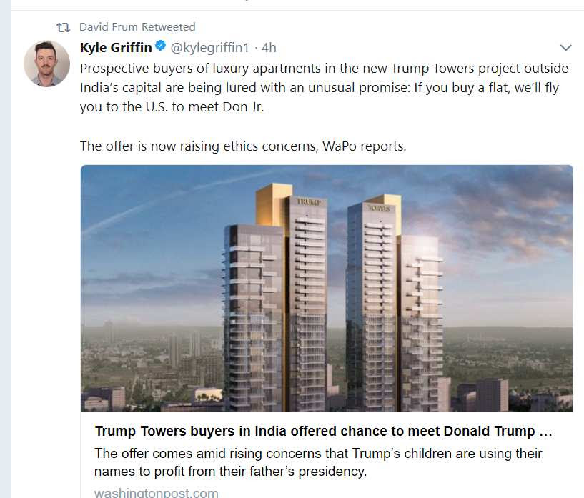Click Kyle Griffin's profile photo avatar
Viewport: 584px width, 498px height.
46,64
